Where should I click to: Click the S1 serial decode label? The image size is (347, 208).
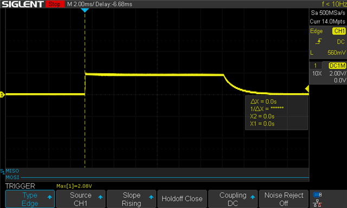[x=2, y=171]
